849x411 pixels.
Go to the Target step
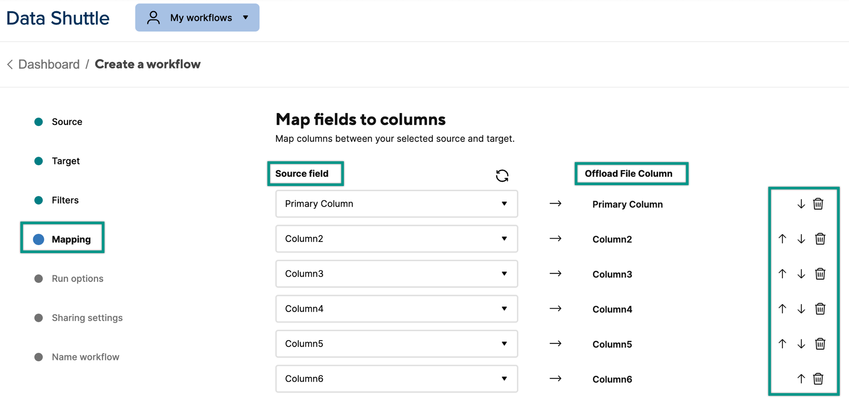click(x=57, y=161)
